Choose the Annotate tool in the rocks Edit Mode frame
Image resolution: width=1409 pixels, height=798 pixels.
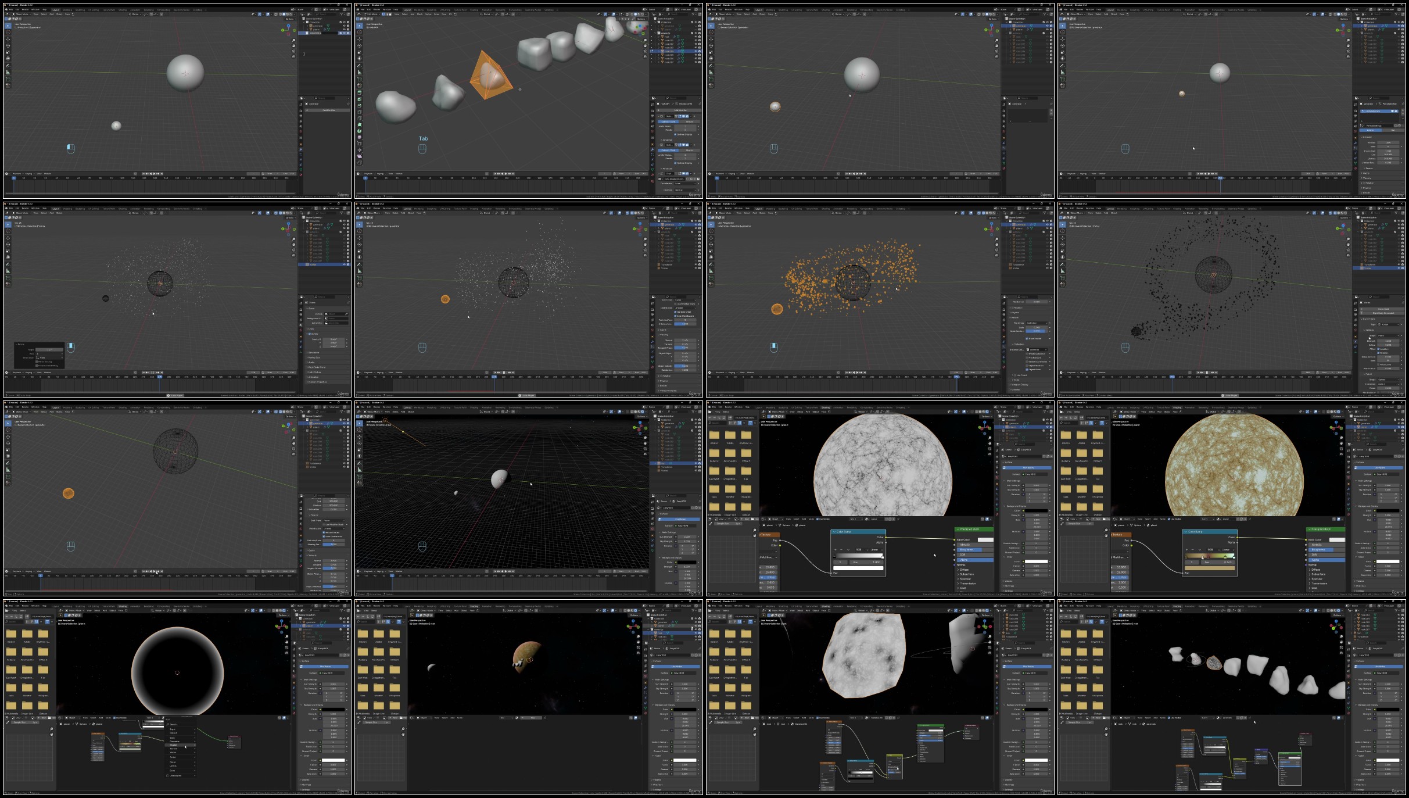tap(360, 66)
